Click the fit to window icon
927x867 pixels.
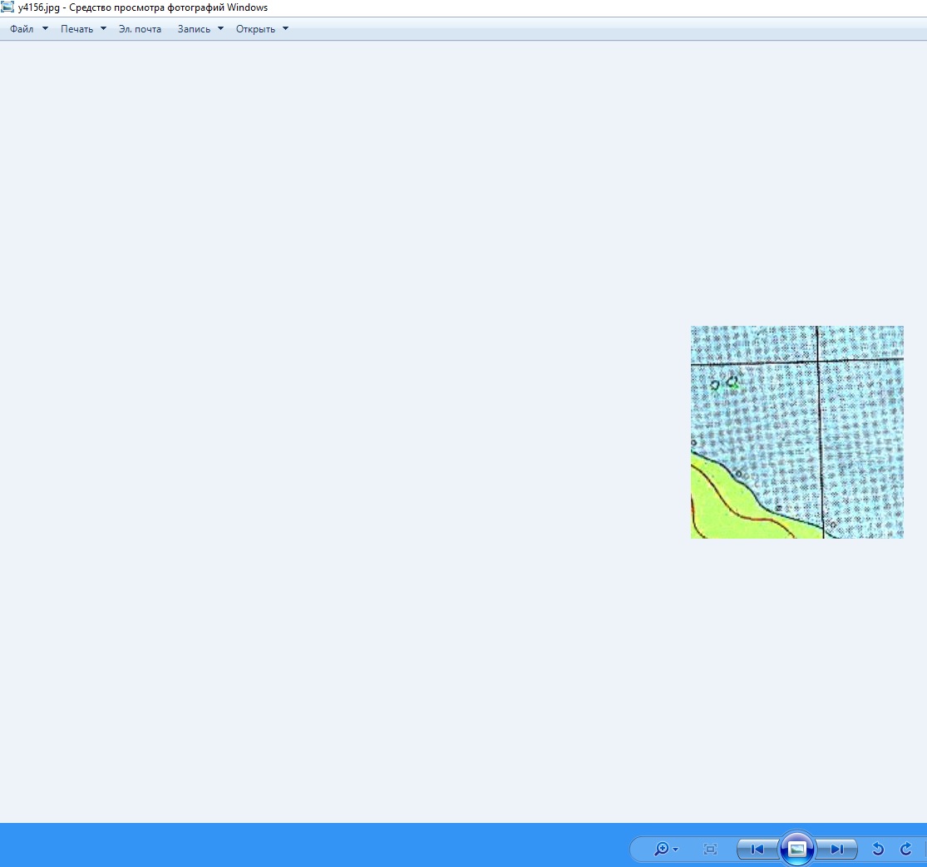click(710, 849)
